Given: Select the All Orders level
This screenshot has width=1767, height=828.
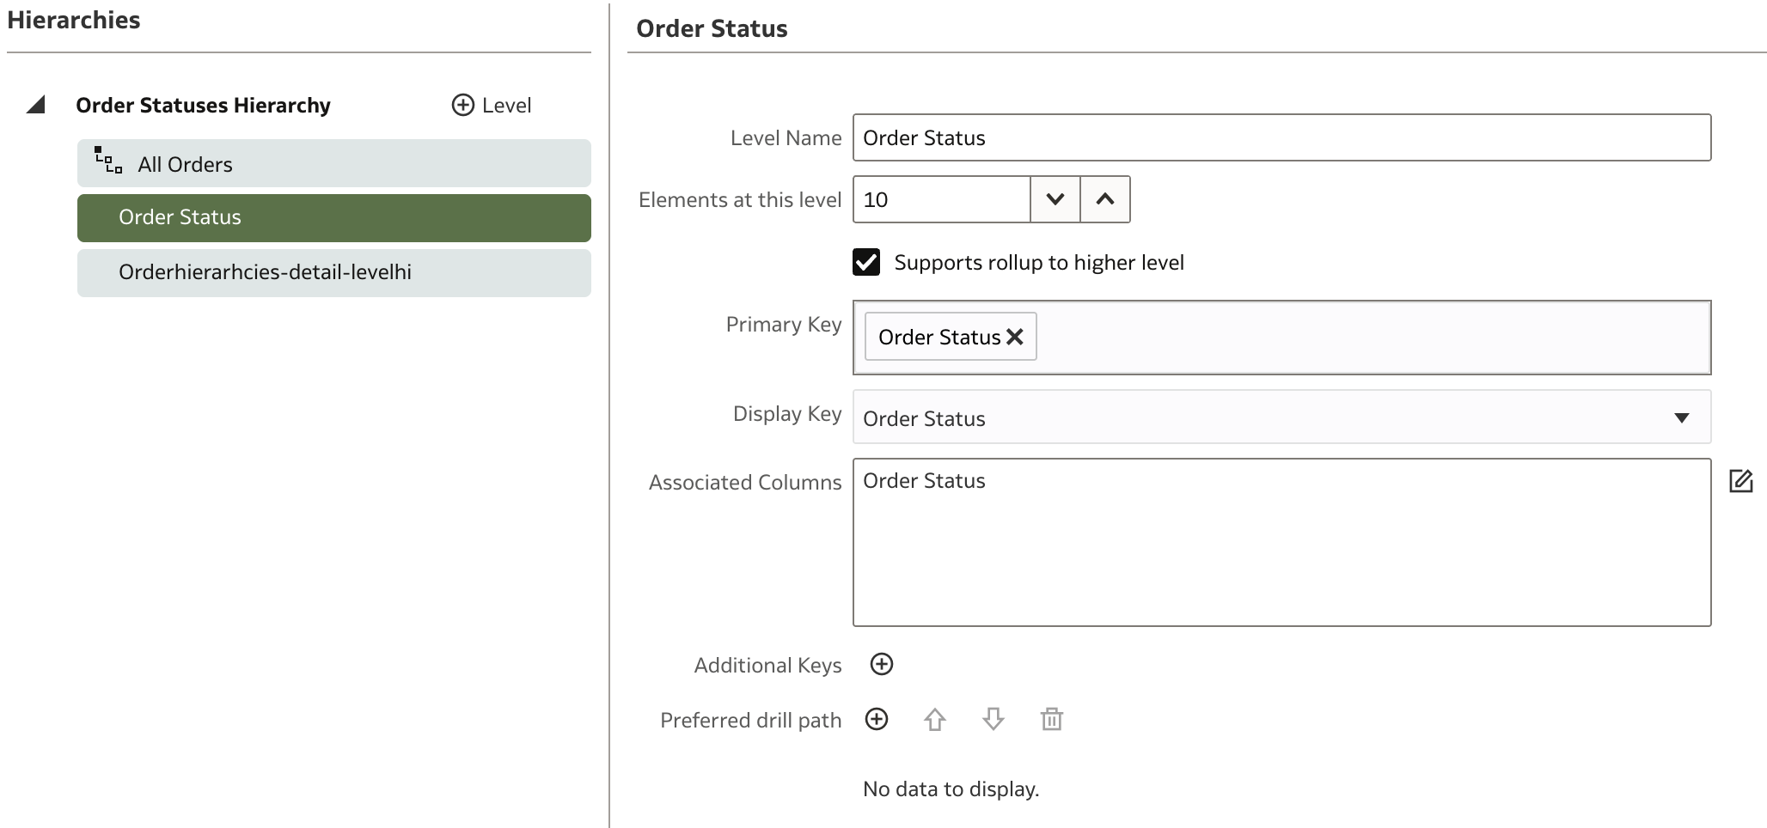Looking at the screenshot, I should pyautogui.click(x=333, y=163).
